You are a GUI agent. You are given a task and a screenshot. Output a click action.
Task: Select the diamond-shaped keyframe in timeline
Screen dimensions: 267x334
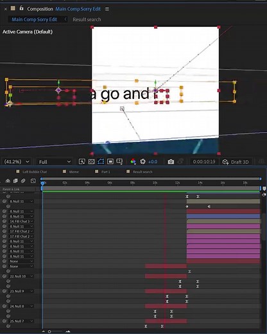point(187,206)
